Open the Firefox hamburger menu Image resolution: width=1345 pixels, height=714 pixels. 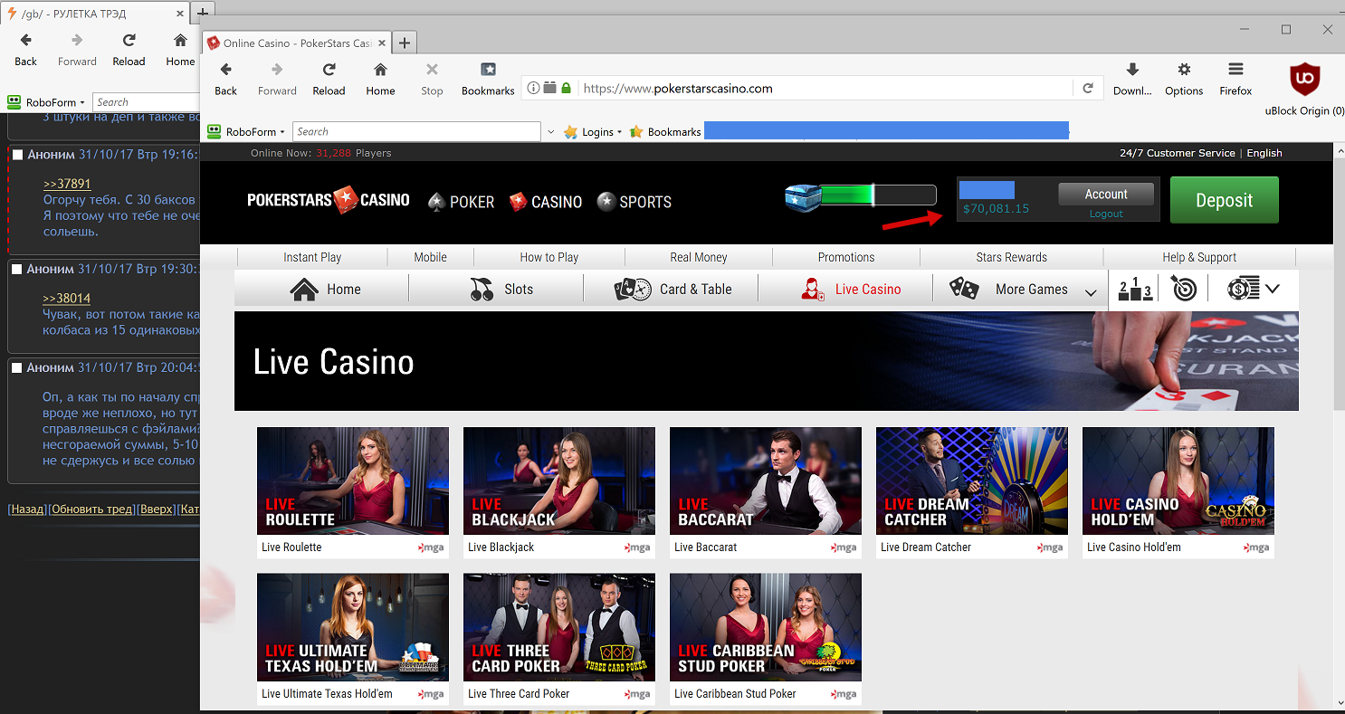[1235, 78]
